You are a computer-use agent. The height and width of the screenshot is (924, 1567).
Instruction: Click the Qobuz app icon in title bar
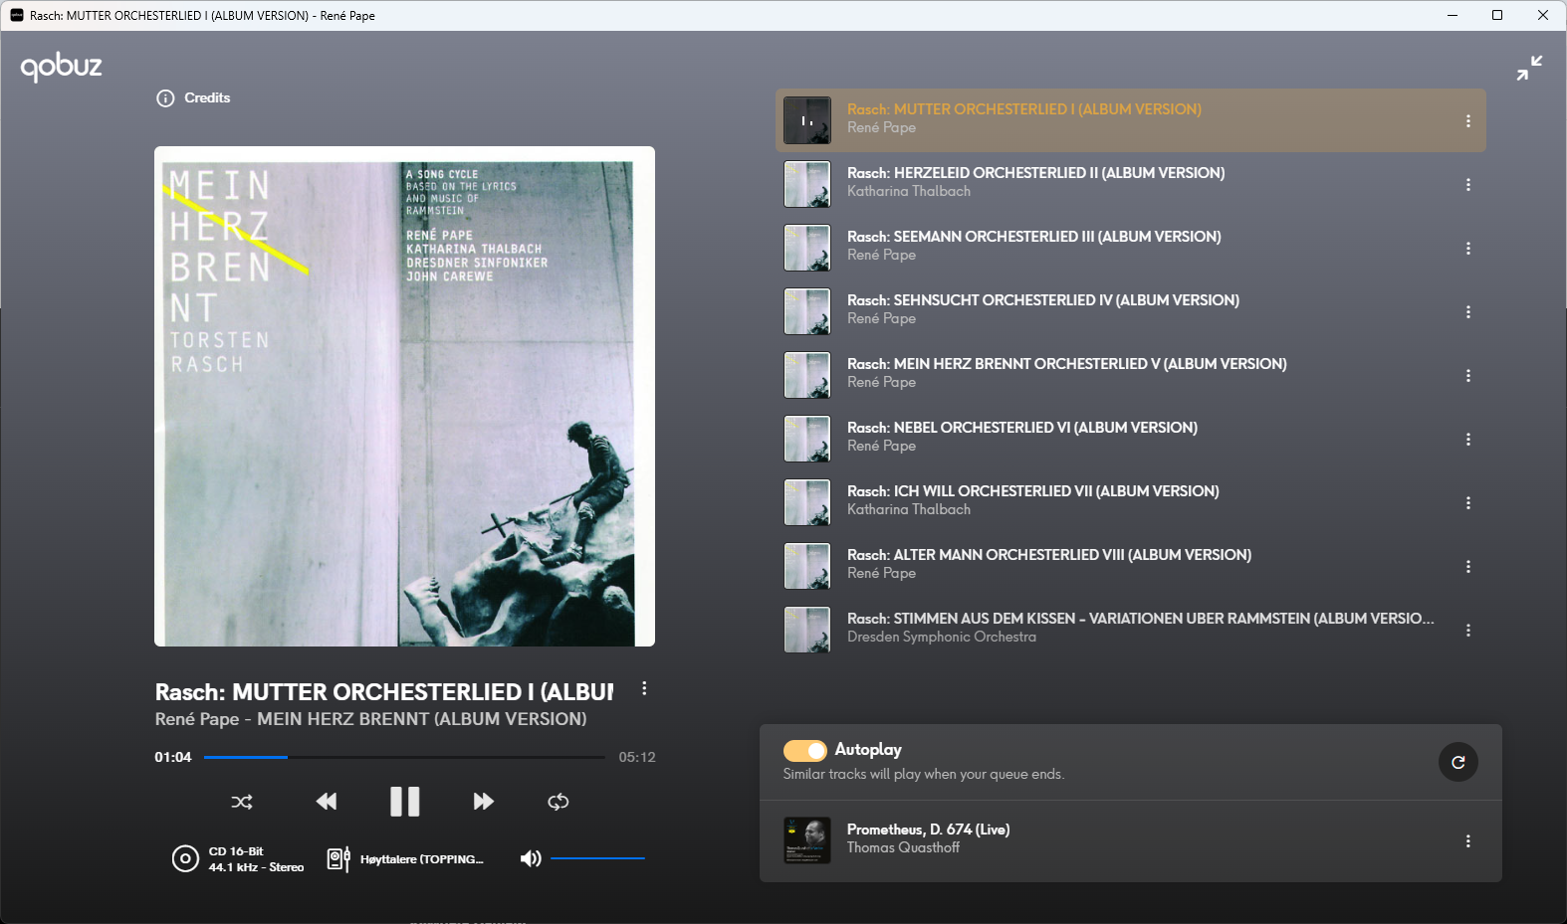[17, 15]
